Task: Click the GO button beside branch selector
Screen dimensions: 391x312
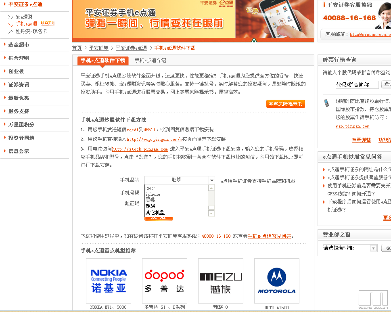Action: coord(388,249)
